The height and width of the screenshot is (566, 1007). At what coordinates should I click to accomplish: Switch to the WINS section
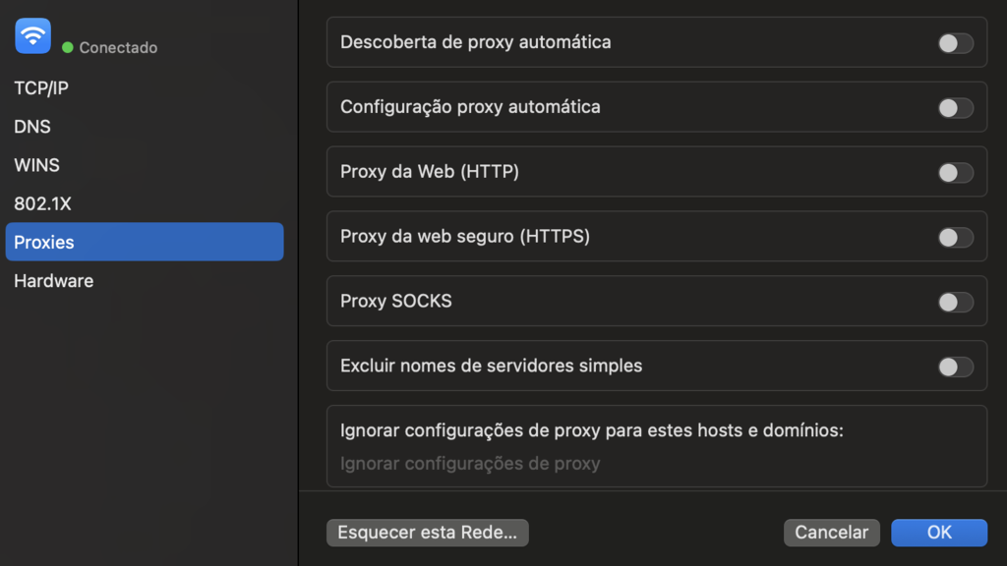click(x=36, y=164)
